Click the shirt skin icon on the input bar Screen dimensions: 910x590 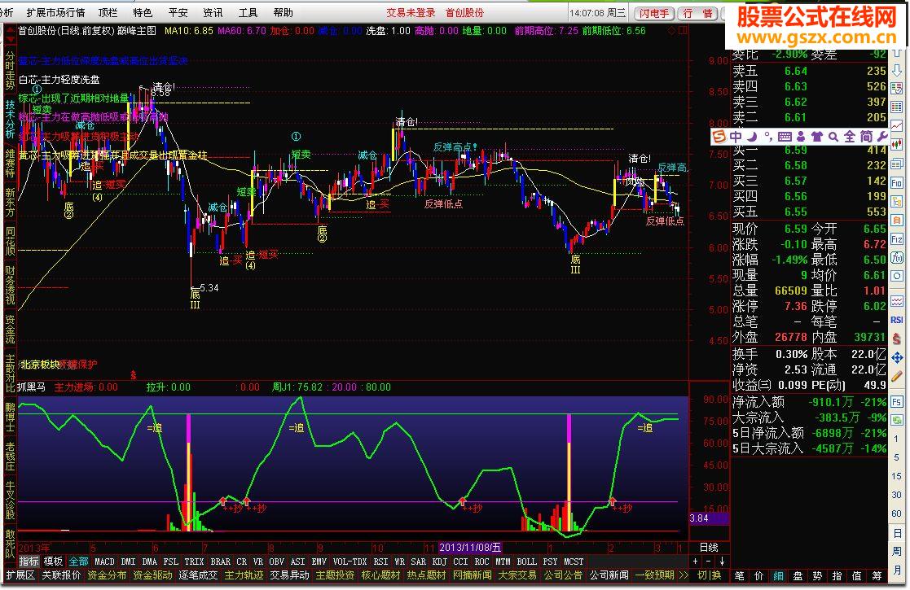click(x=817, y=136)
